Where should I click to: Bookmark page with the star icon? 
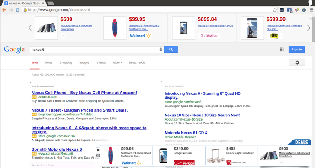pyautogui.click(x=275, y=10)
